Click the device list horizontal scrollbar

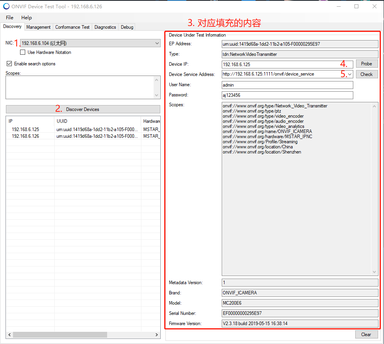point(60,335)
